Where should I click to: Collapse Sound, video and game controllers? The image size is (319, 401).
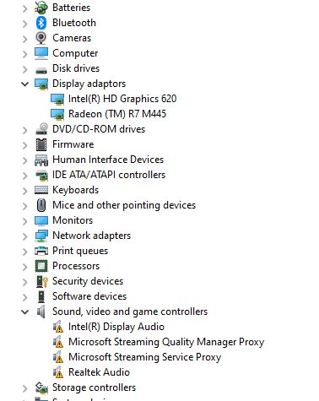(25, 312)
